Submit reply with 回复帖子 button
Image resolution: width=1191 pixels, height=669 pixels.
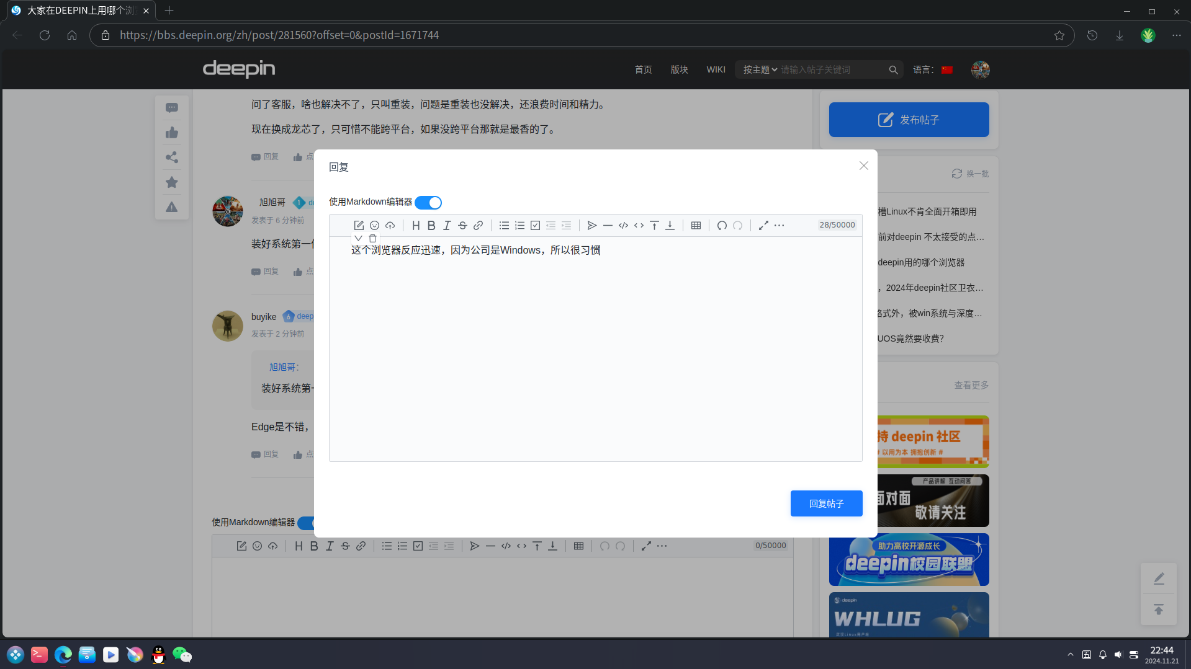(x=826, y=503)
